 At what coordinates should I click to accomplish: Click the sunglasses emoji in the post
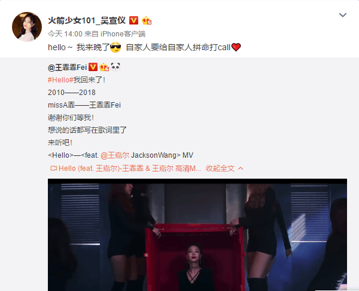115,47
